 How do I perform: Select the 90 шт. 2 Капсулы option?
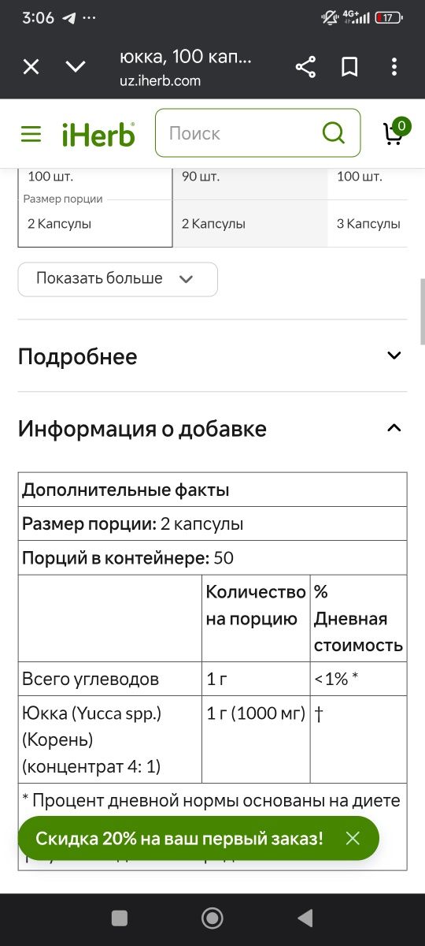[x=250, y=208]
